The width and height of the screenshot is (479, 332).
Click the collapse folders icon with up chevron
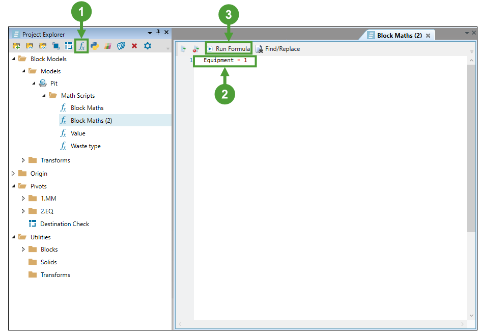30,46
